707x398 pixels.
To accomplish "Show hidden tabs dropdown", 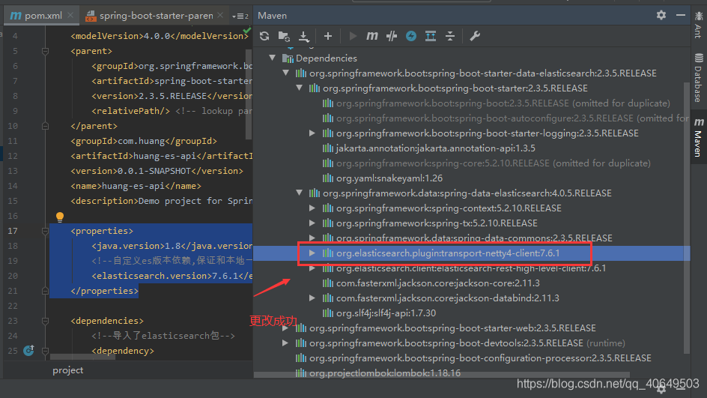I will (240, 16).
